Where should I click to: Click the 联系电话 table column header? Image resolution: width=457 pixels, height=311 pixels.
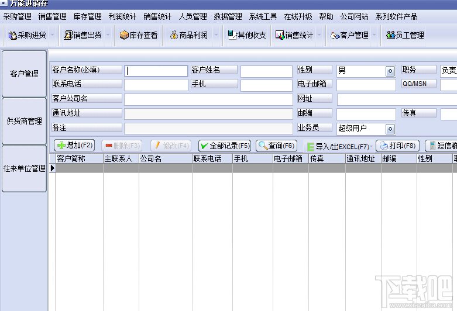click(212, 158)
